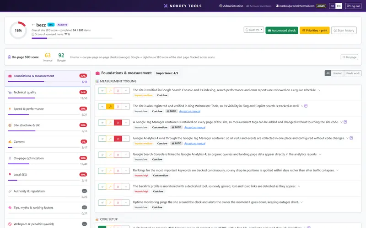
Task: Open Administration from the top bar
Action: [x=231, y=6]
